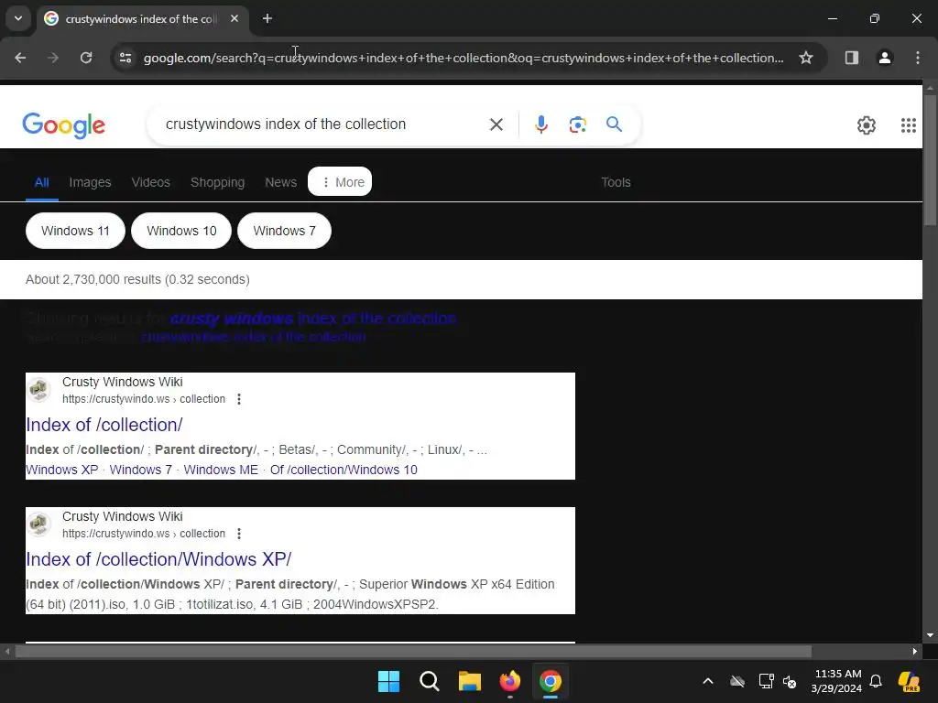Open Chrome three-dot menu
938x703 pixels.
[918, 58]
